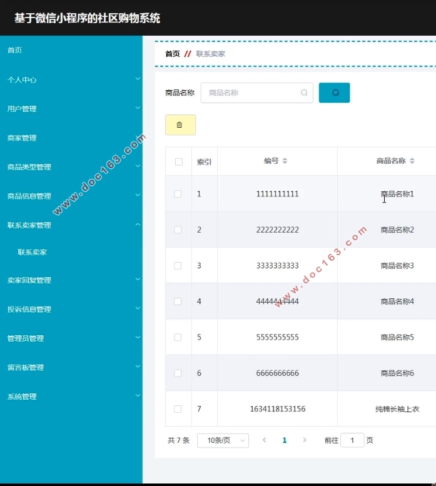Click the sort arrows beside 商品名称 column
Viewport: 436px width, 486px height.
click(x=412, y=161)
